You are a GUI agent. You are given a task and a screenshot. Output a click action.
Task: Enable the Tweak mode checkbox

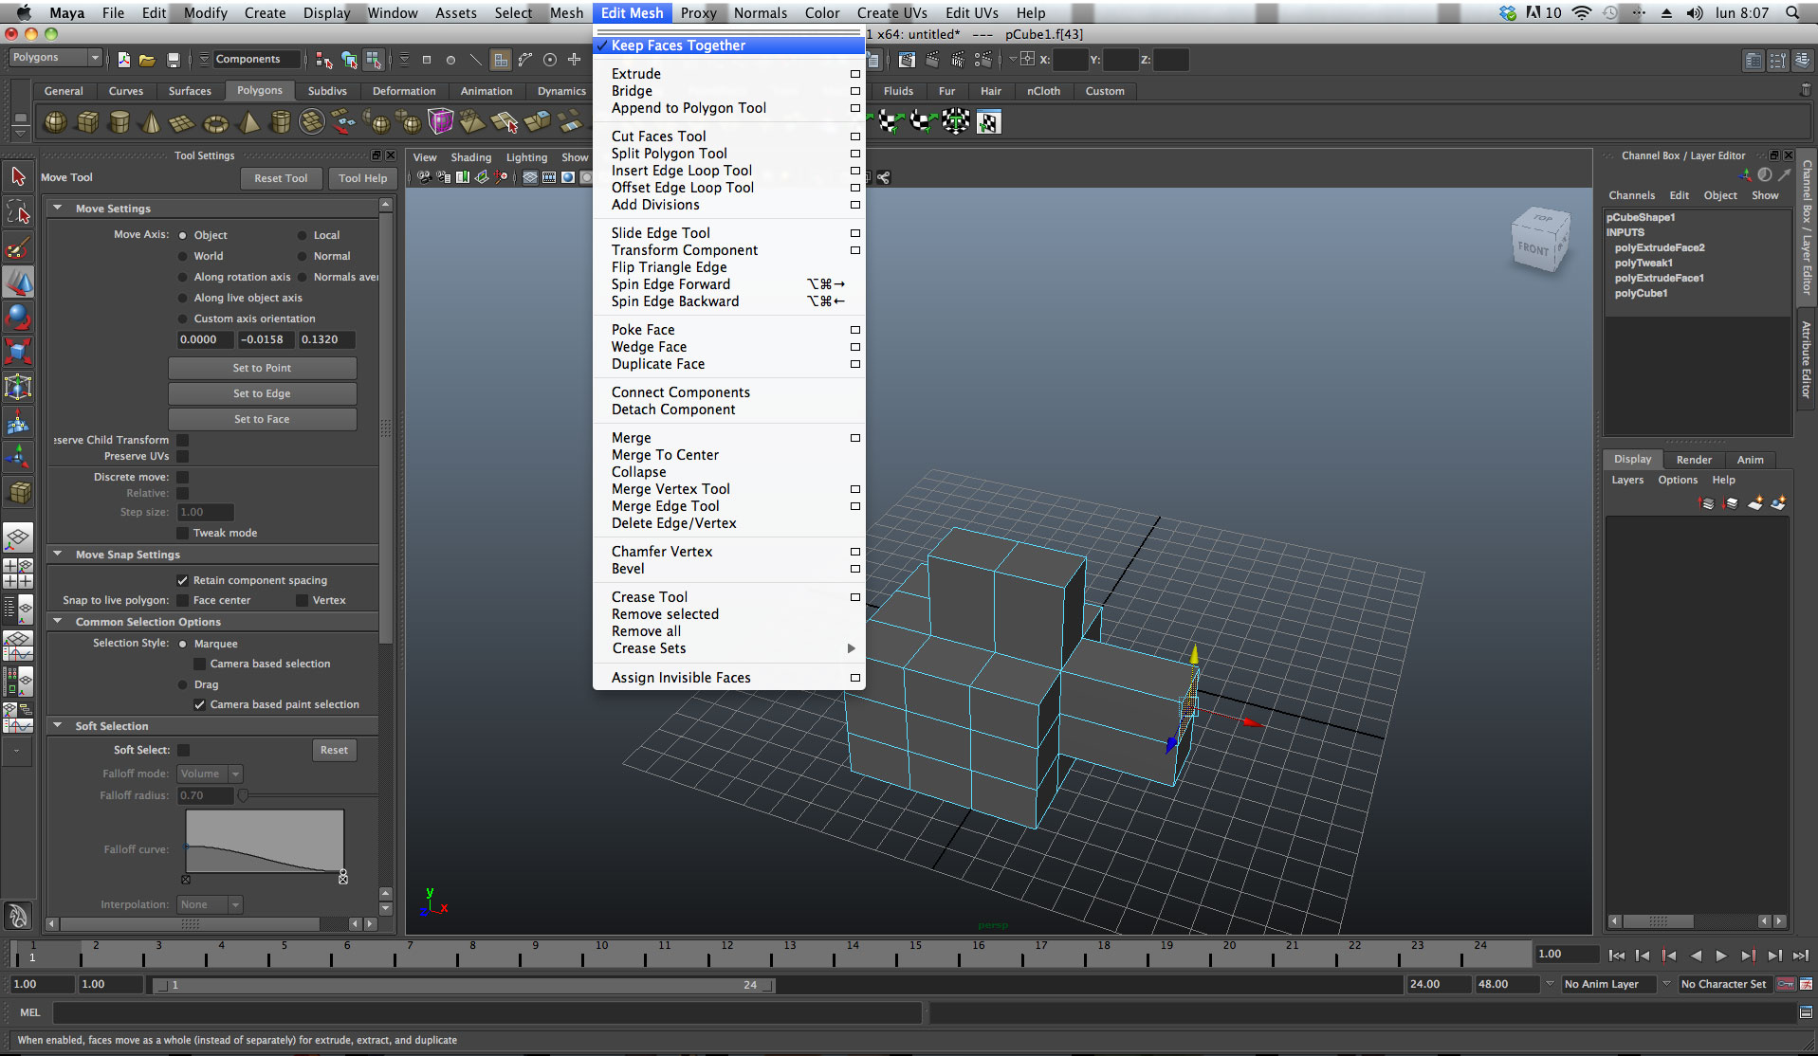(183, 533)
